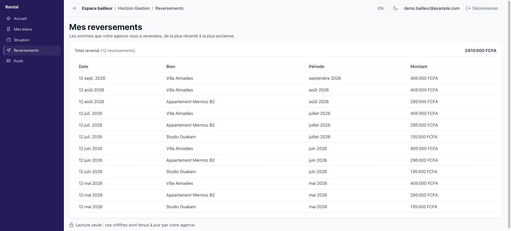Click Studio Ouakam in the juillet 2026 row
This screenshot has width=511, height=231.
click(181, 137)
